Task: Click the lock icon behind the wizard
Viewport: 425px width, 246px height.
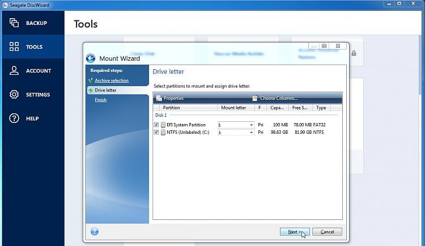Action: click(x=354, y=53)
